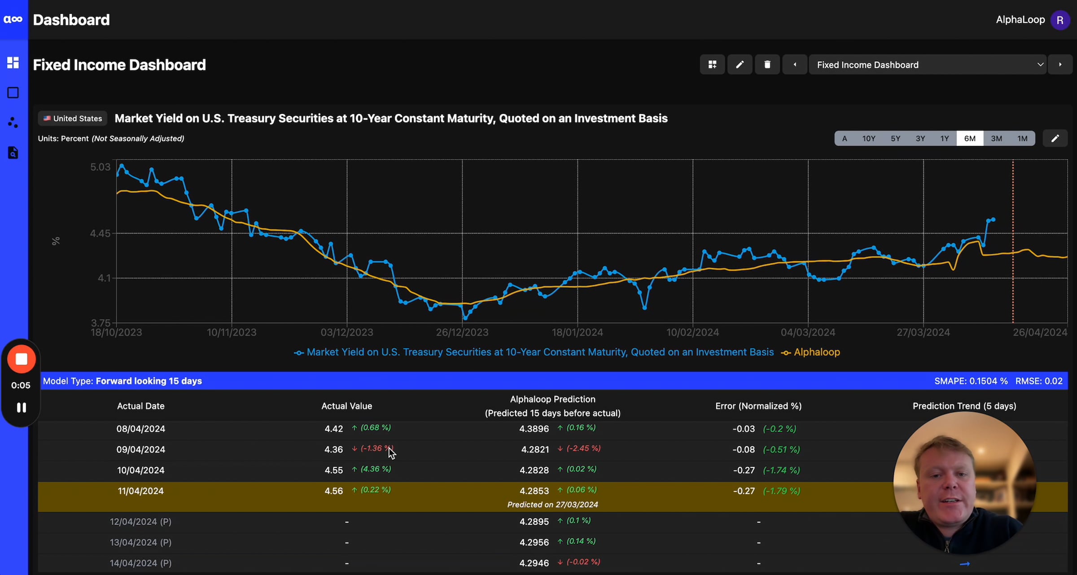Select the highlighted 11/04/2024 date cell

pyautogui.click(x=140, y=491)
